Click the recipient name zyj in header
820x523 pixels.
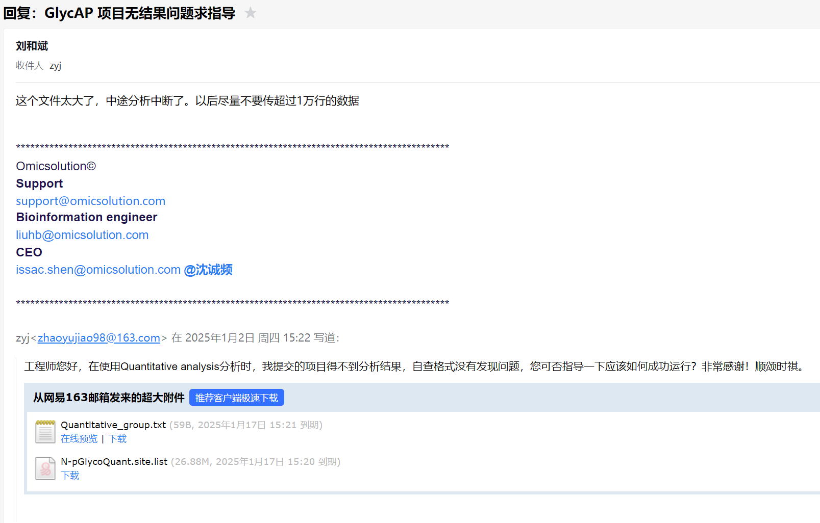(55, 66)
